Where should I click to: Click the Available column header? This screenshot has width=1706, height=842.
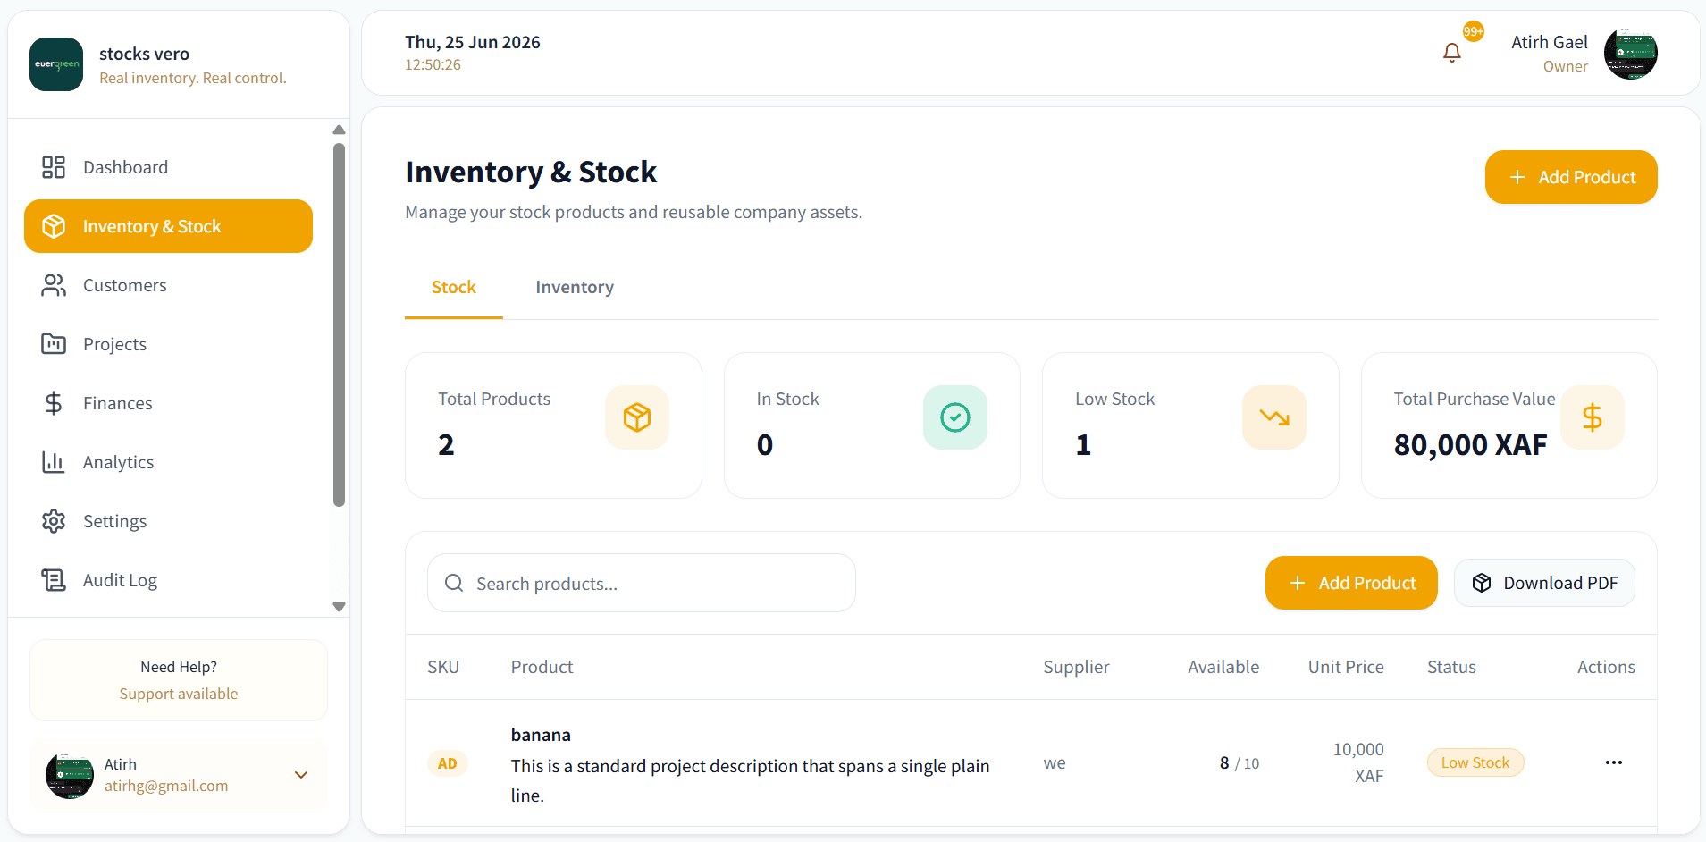click(1223, 667)
